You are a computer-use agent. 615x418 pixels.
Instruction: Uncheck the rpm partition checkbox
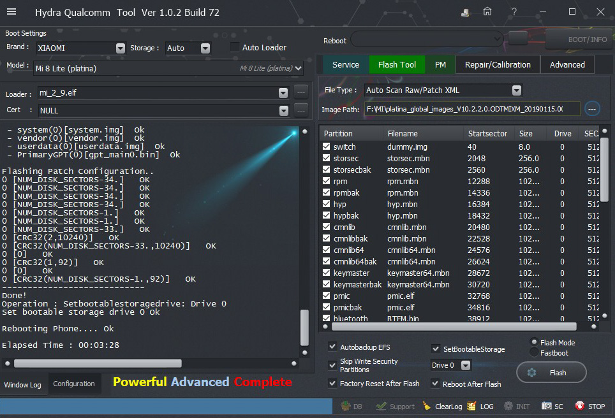tap(327, 181)
